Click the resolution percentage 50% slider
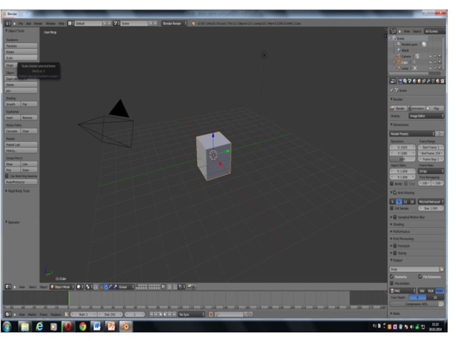Screen dimensions: 456x342 [402, 159]
